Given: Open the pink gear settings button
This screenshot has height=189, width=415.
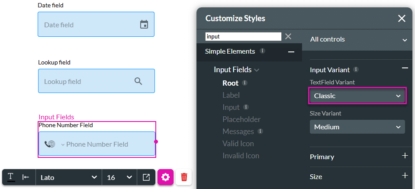Looking at the screenshot, I should point(165,177).
